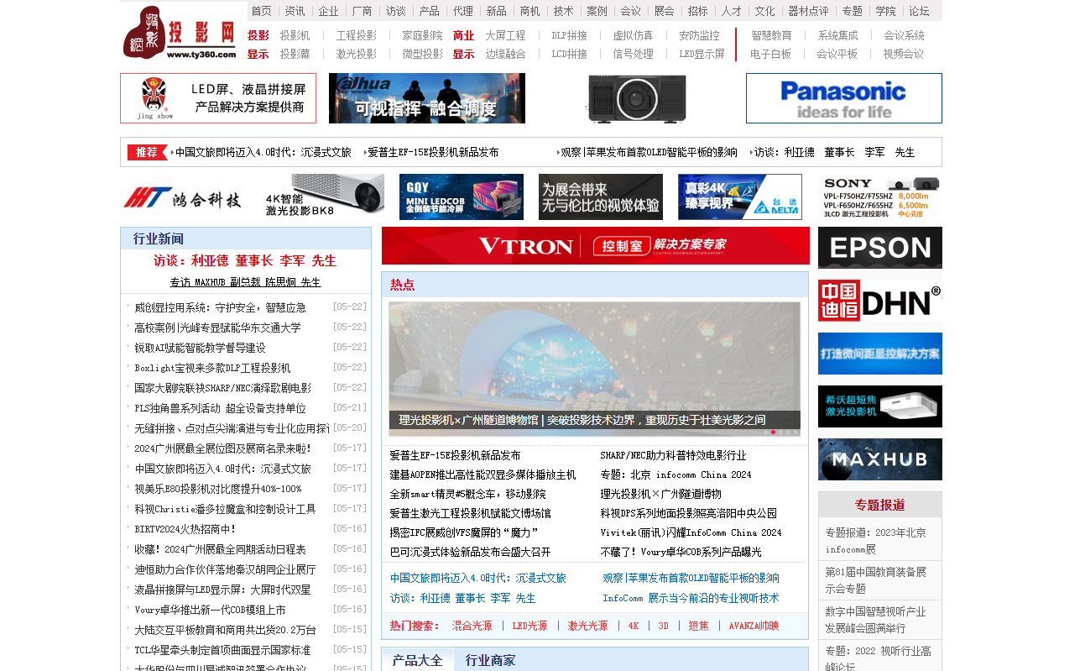Viewport: 1085px width, 671px height.
Task: Switch to the 行业商家 tab
Action: coord(491,660)
